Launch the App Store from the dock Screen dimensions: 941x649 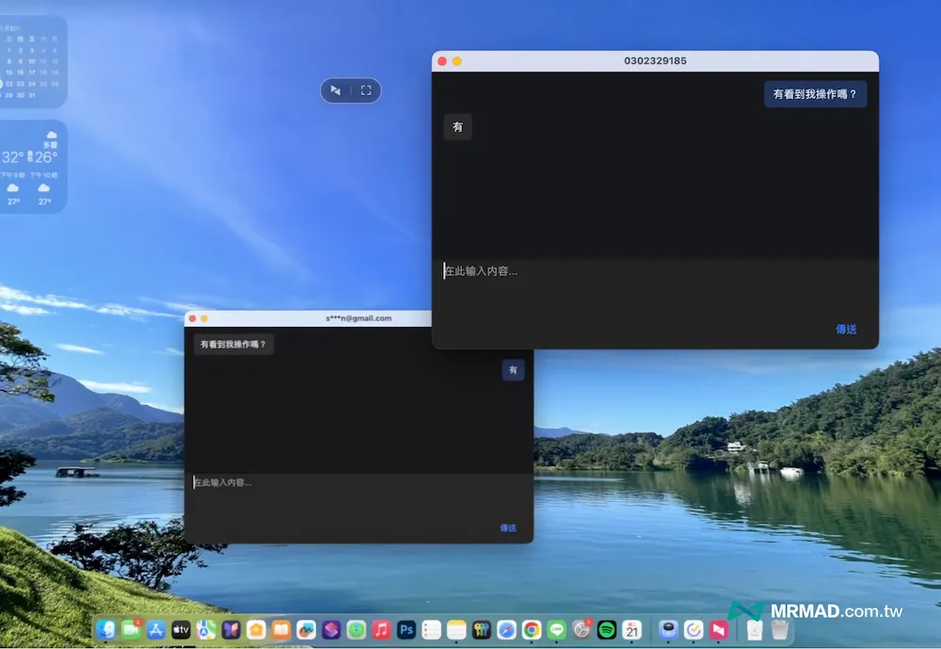tap(156, 630)
